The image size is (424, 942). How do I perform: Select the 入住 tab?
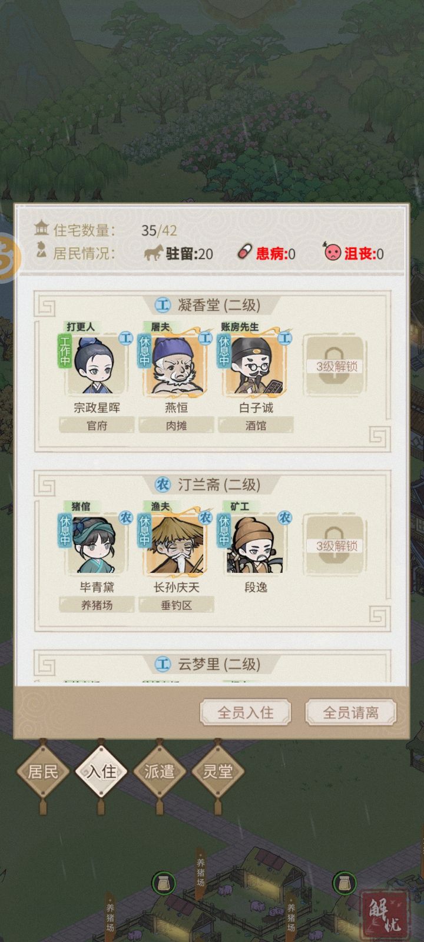click(101, 771)
